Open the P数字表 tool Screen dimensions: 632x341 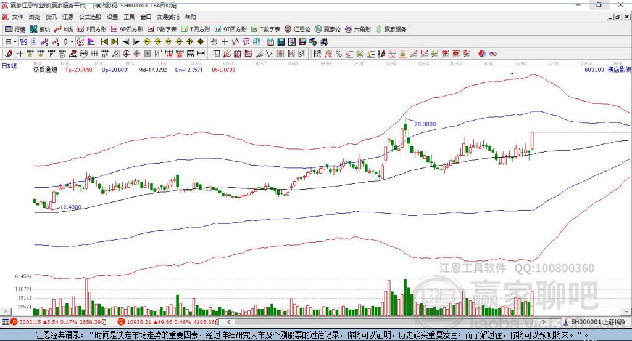162,30
